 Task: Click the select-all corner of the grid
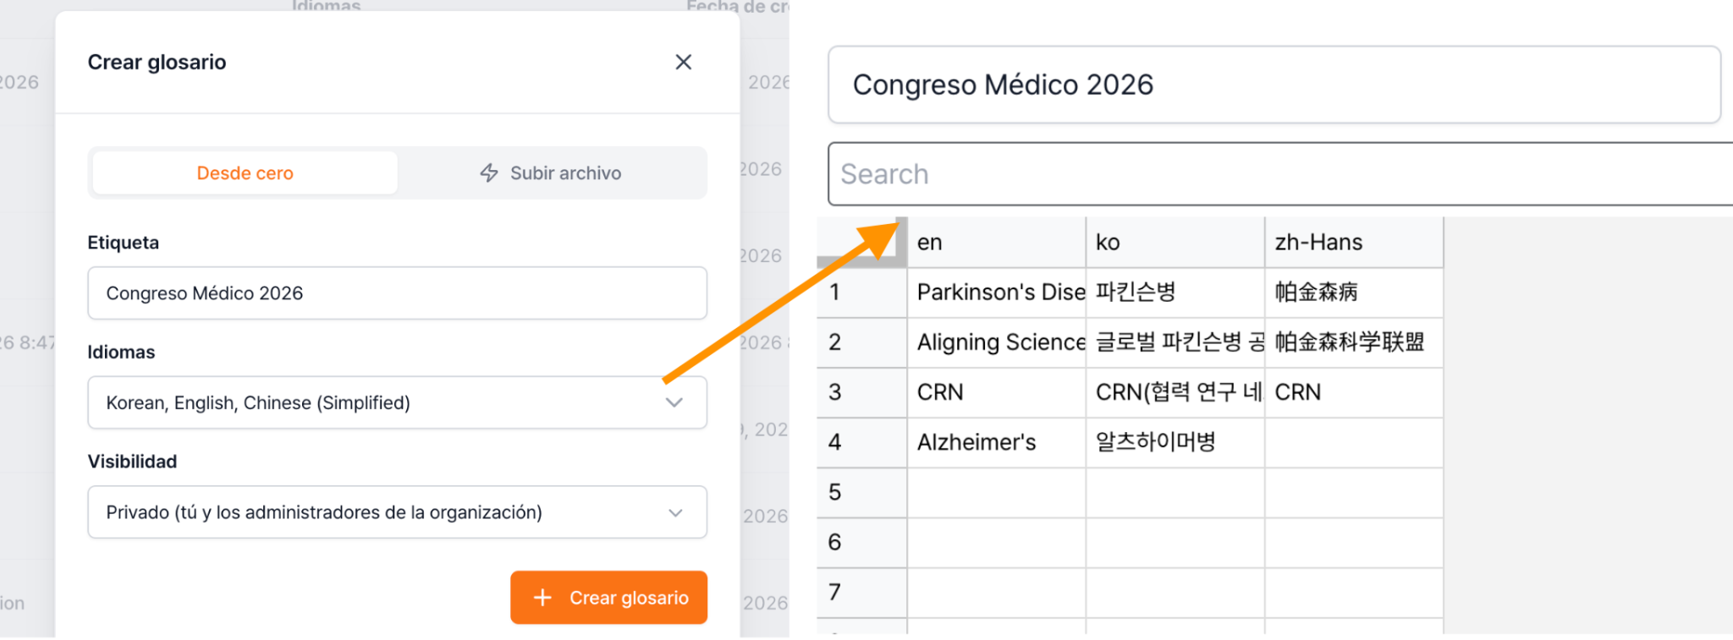(x=861, y=243)
